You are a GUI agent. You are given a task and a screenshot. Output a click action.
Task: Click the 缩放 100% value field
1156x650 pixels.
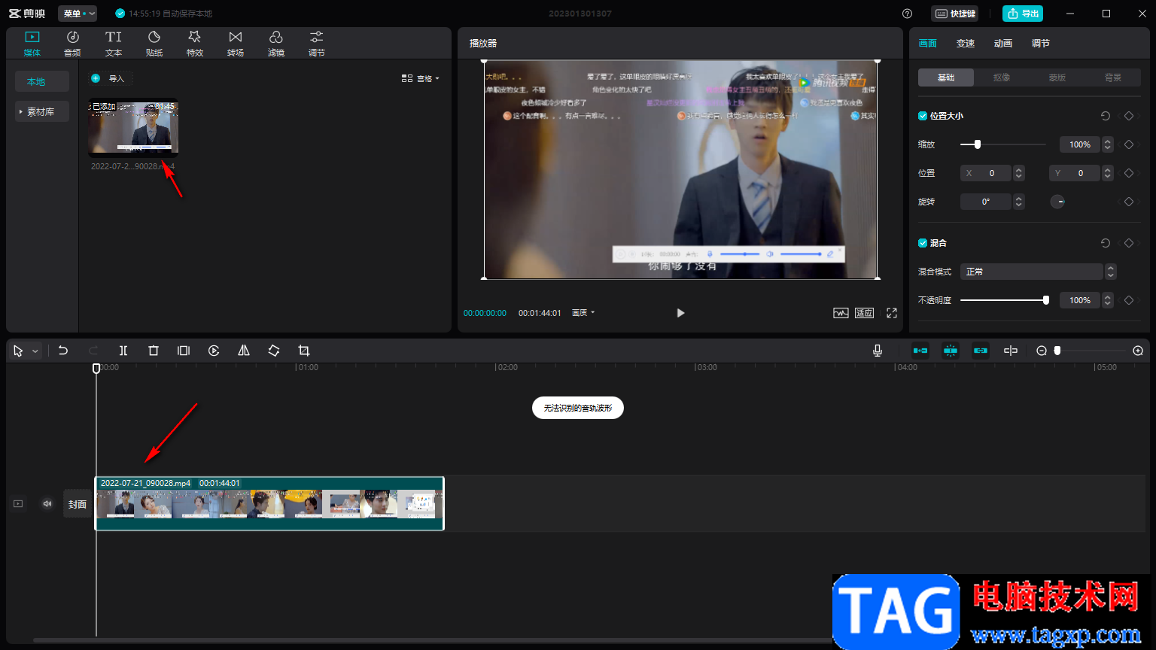1080,144
